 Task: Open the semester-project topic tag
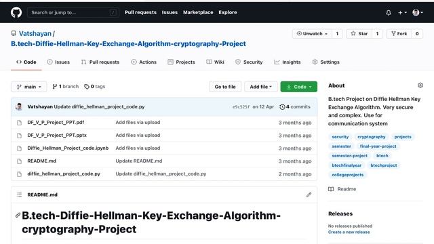350,156
